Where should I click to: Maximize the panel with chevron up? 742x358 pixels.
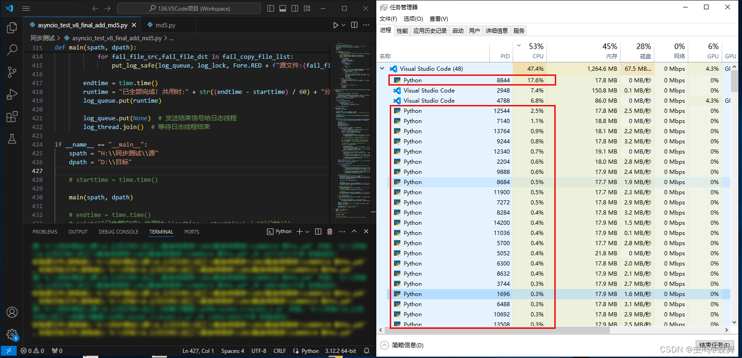click(x=354, y=231)
